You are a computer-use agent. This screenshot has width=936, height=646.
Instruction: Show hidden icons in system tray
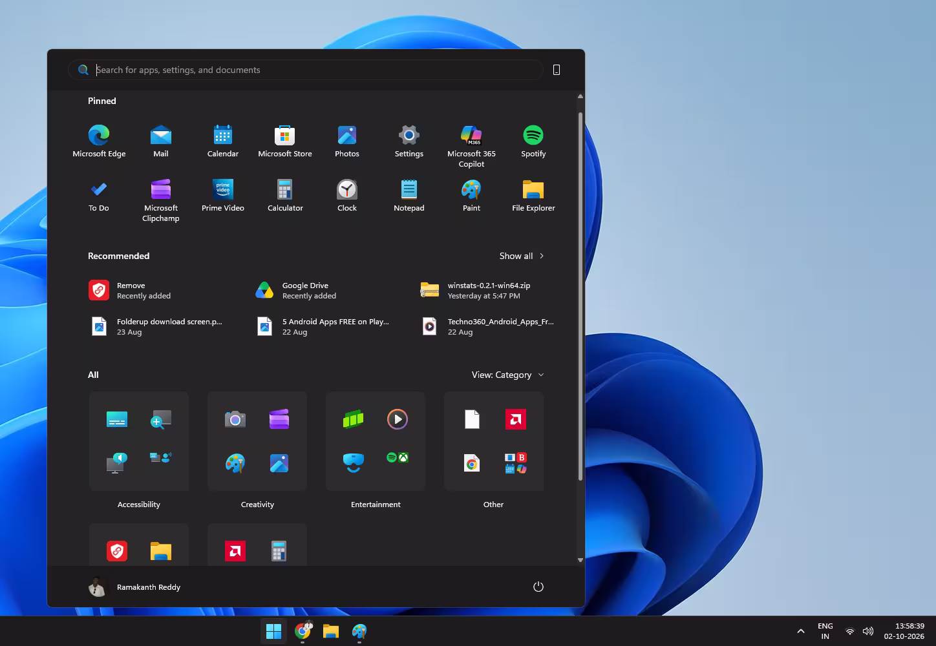click(801, 631)
